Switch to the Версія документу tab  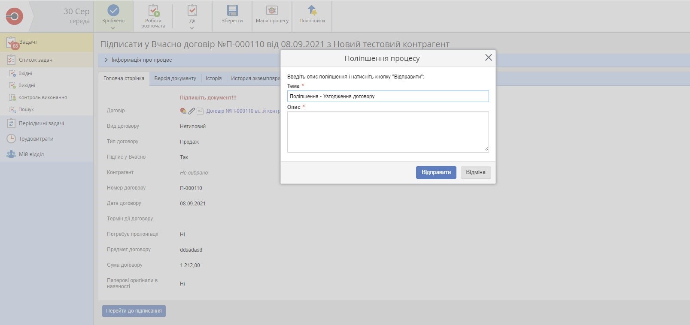click(175, 78)
